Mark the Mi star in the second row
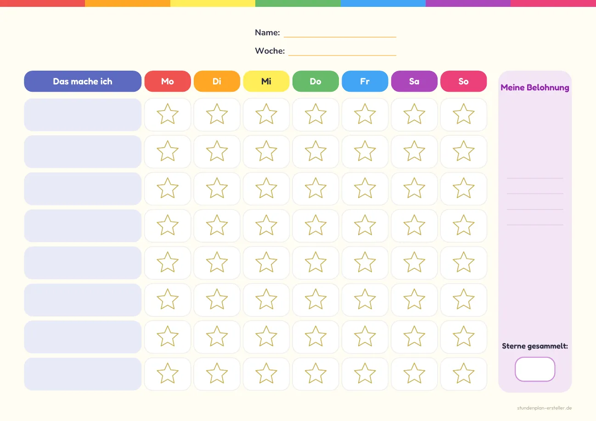596x421 pixels. click(x=266, y=152)
